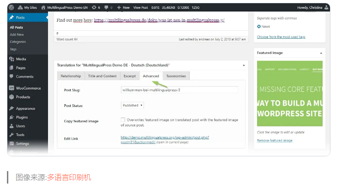This screenshot has height=190, width=348.
Task: Click the WordPress logo icon
Action: coord(12,7)
